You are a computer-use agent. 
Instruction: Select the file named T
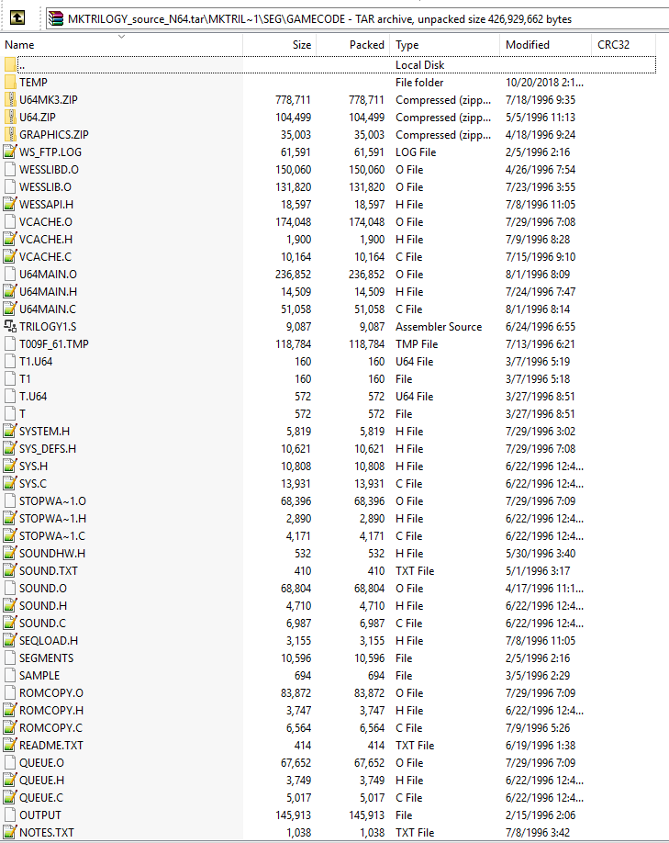tap(22, 414)
